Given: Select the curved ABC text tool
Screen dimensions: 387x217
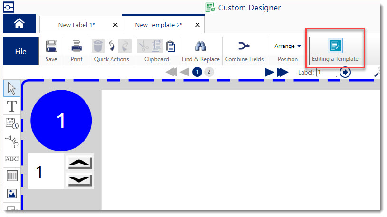Looking at the screenshot, I should 12,141.
